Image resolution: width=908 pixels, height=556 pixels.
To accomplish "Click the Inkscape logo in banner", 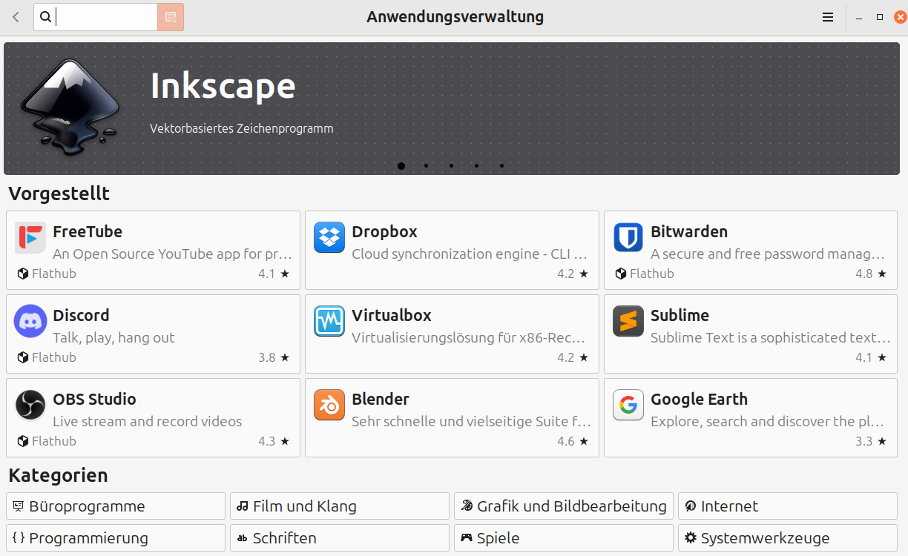I will point(69,106).
